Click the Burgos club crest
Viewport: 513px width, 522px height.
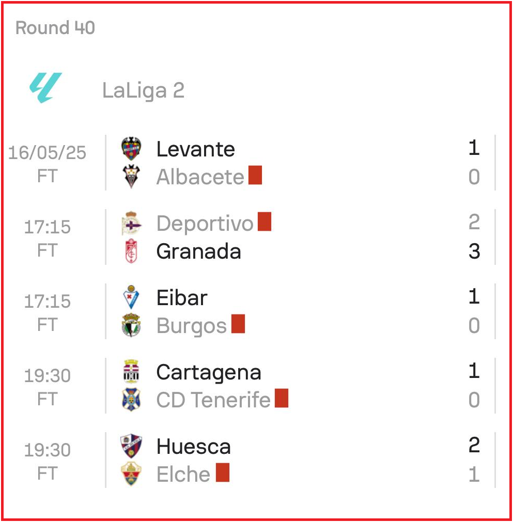[x=131, y=325]
